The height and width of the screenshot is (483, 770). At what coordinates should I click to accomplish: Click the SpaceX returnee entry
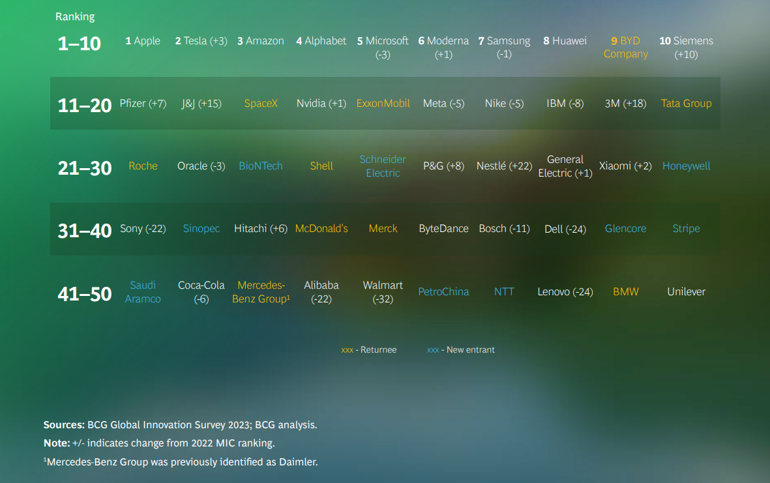(x=261, y=104)
